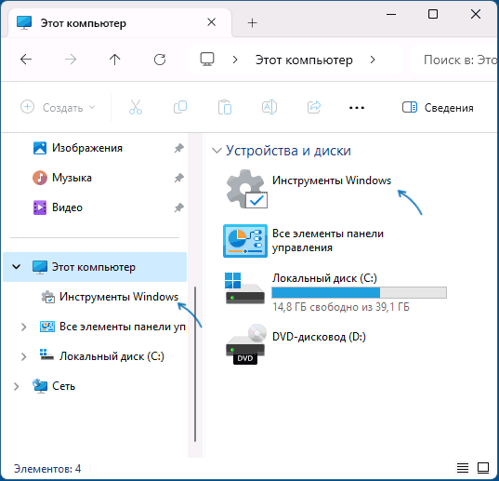Switch to details list view icon
This screenshot has height=481, width=499.
click(x=463, y=468)
